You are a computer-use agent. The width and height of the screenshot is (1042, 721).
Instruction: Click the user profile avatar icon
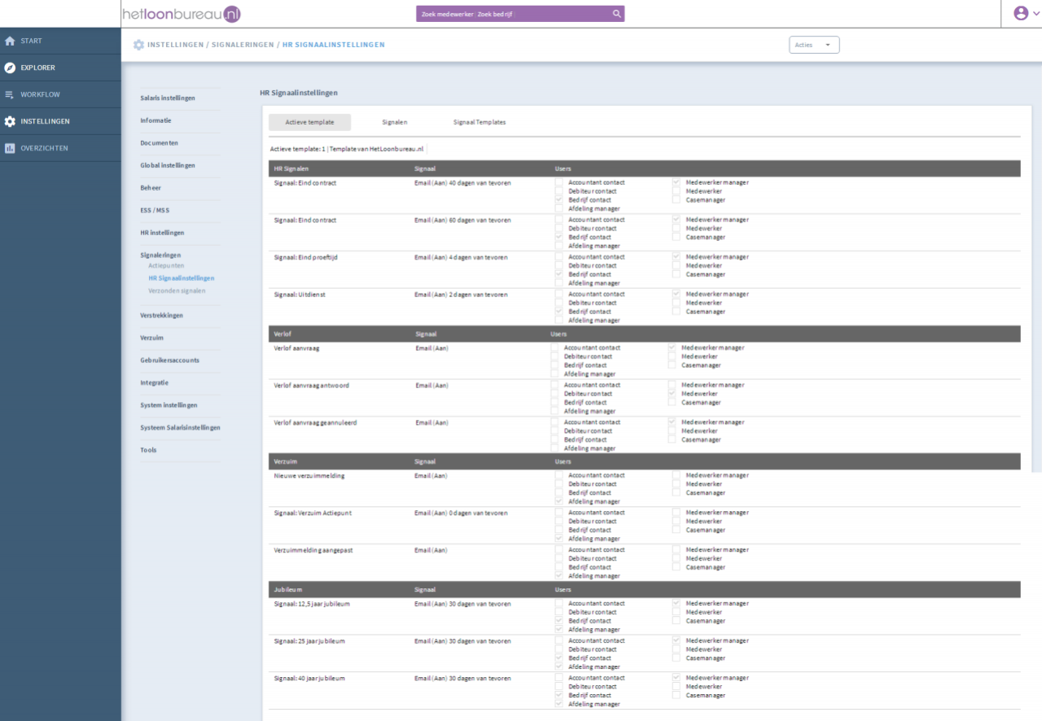1020,13
